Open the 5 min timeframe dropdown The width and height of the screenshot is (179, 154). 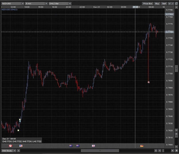coord(36,3)
